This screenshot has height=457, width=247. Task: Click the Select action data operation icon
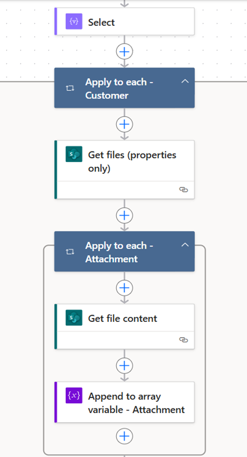(74, 21)
